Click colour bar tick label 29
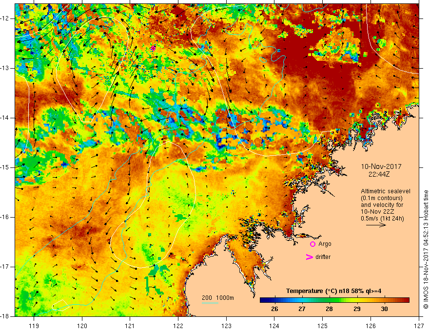The image size is (429, 331). [357, 309]
